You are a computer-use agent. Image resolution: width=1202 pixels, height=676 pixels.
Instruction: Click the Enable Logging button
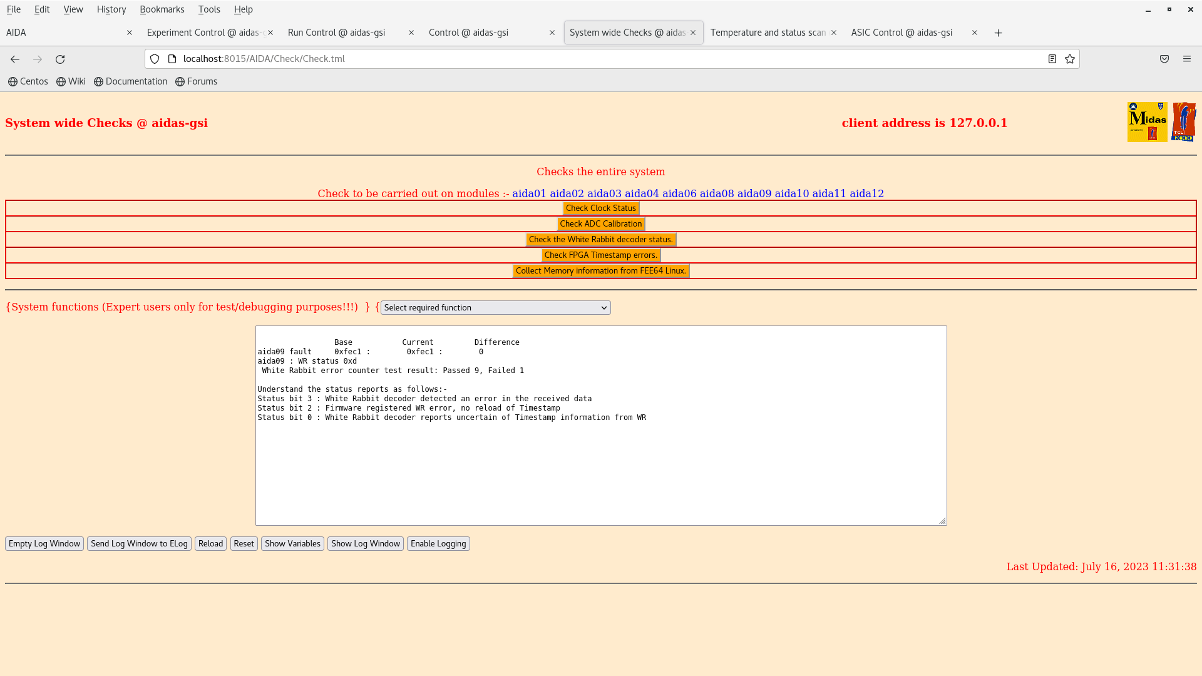(x=438, y=543)
